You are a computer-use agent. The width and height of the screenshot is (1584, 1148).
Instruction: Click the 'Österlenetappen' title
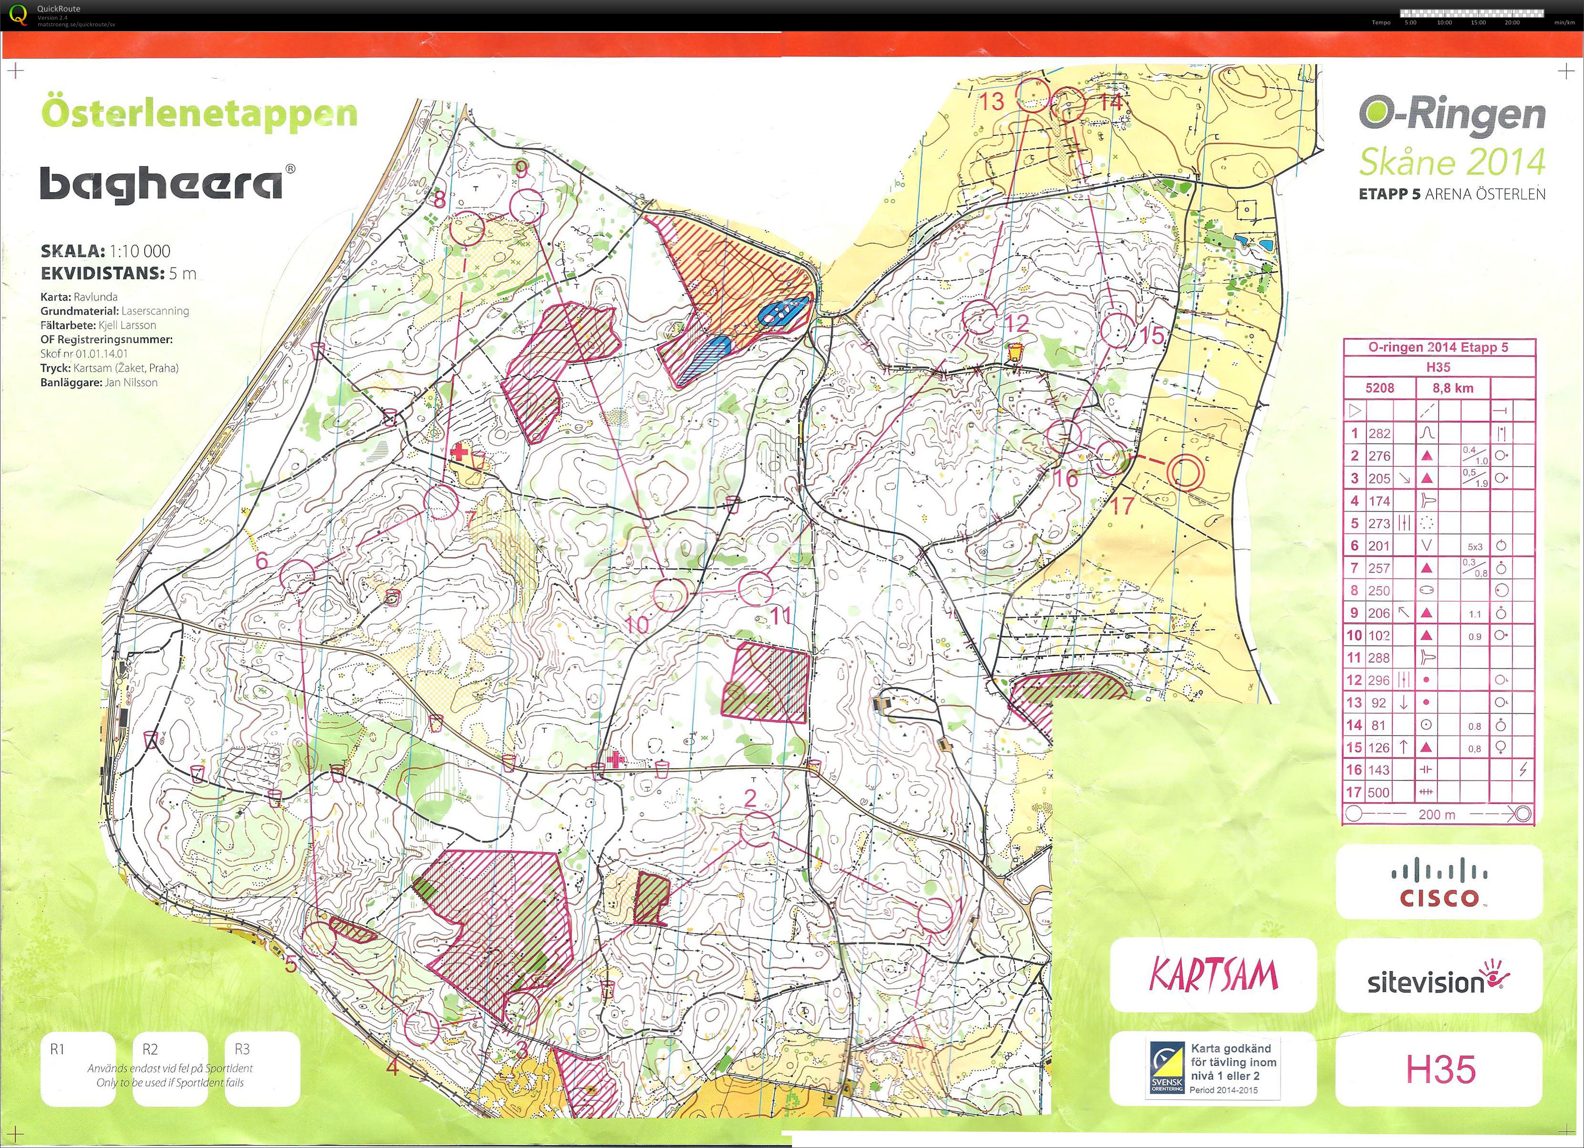click(x=200, y=113)
